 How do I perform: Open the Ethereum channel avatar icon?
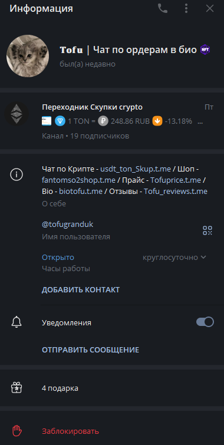coord(17,114)
